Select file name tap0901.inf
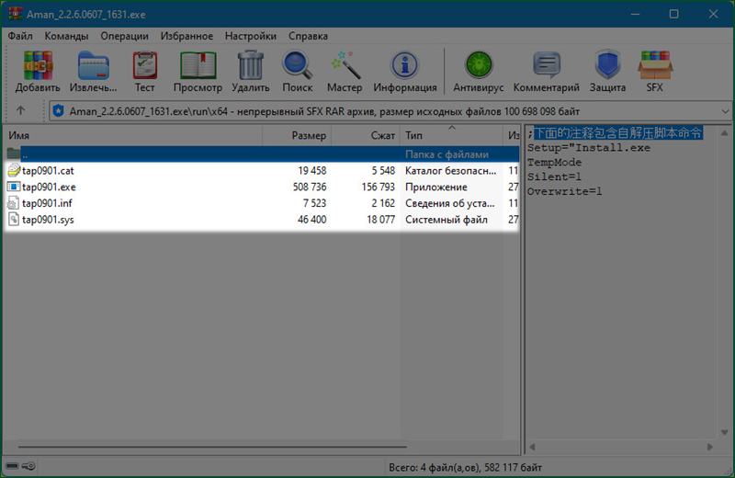This screenshot has height=478, width=735. (47, 203)
